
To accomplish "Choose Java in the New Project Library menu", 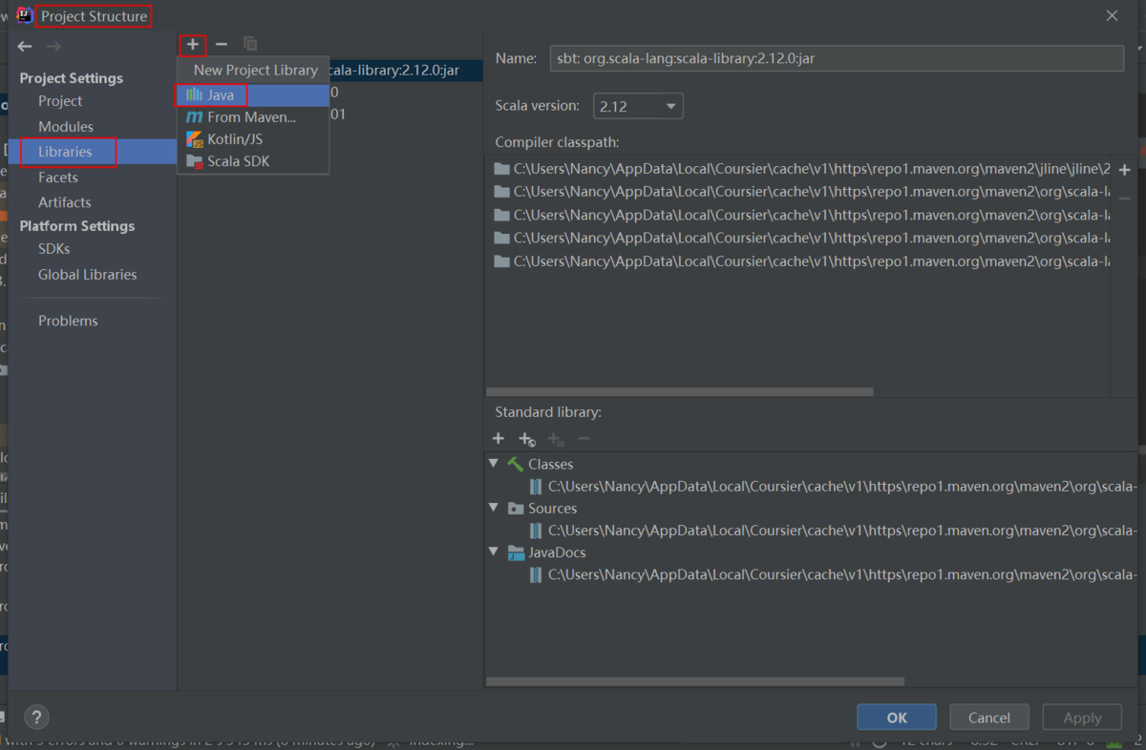I will click(x=253, y=95).
